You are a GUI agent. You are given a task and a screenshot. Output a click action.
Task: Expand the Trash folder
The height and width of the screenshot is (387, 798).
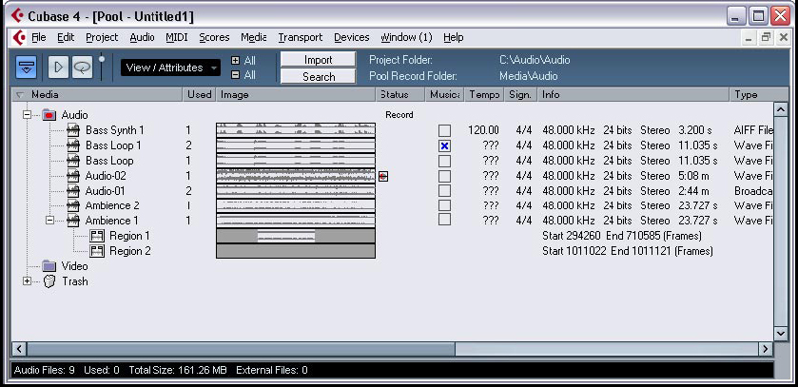click(x=27, y=281)
